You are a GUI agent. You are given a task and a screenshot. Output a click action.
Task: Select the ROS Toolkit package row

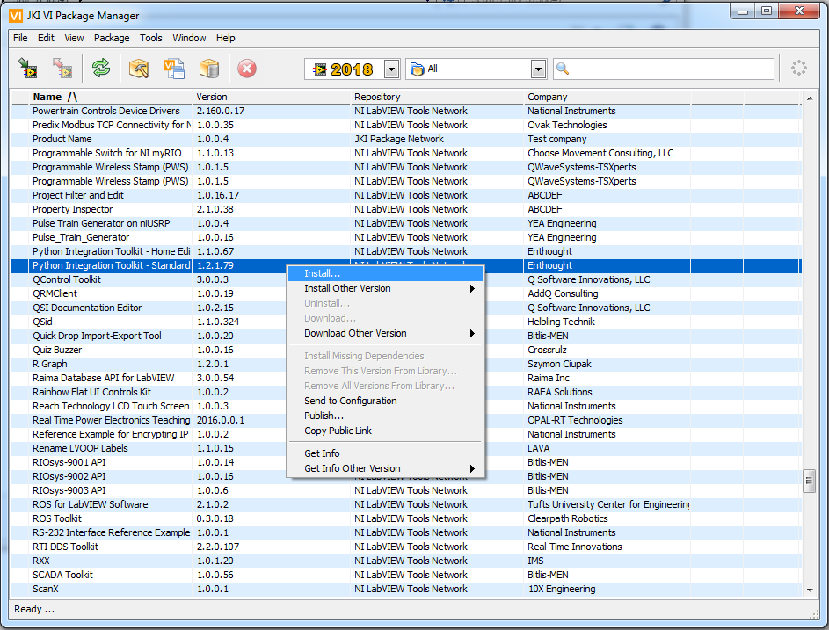(x=406, y=518)
